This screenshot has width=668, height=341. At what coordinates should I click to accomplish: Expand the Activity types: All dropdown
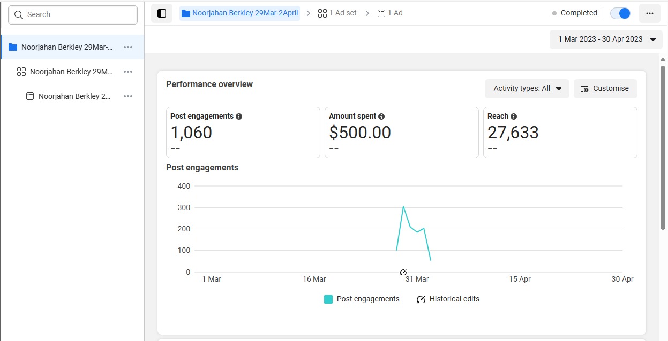pos(527,89)
